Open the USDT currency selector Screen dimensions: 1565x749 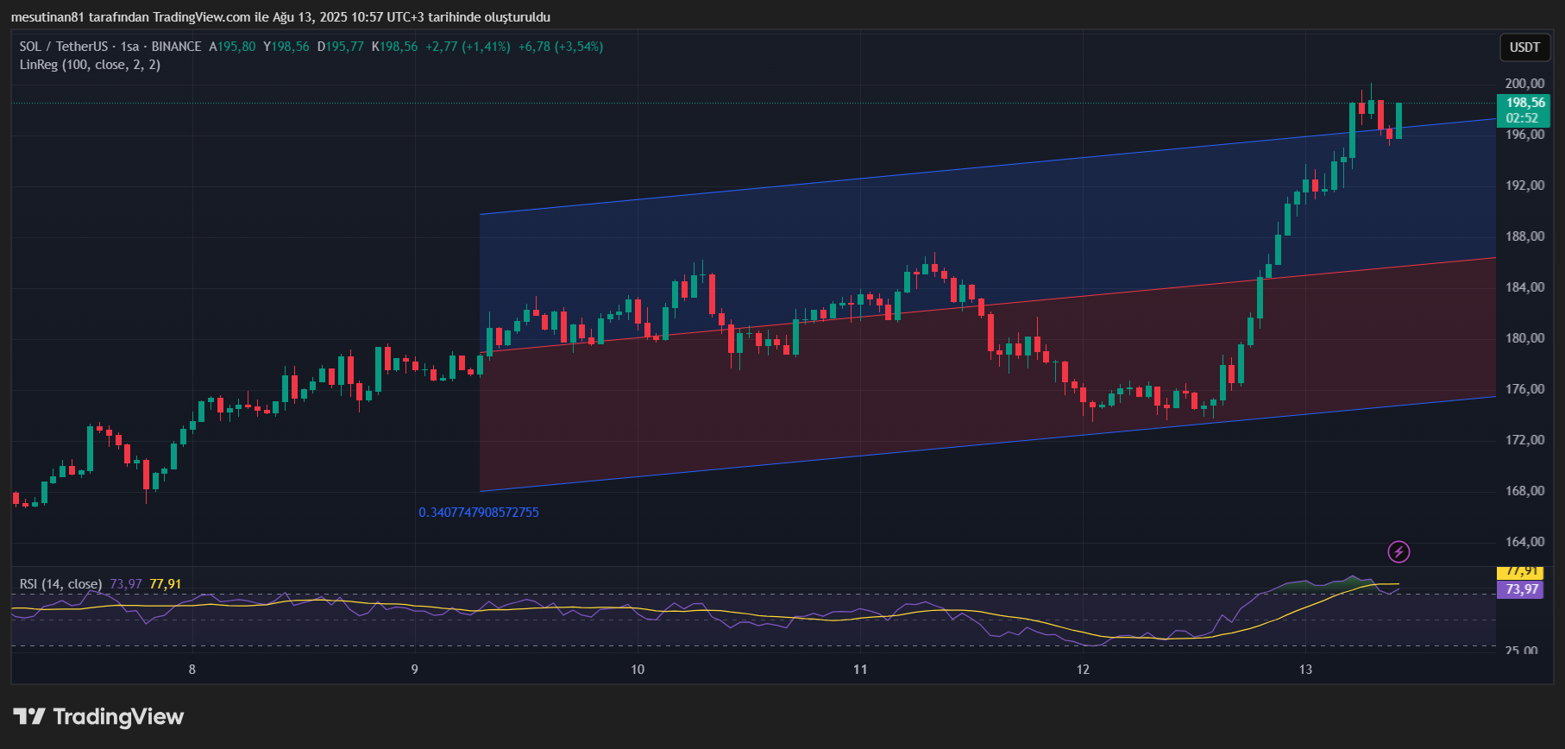[x=1524, y=47]
